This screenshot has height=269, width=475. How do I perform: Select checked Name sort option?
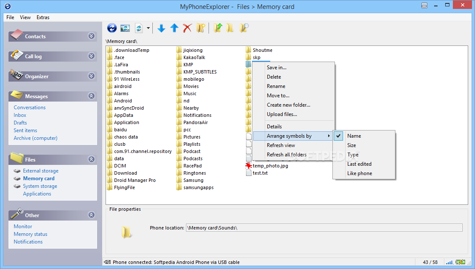(x=364, y=136)
